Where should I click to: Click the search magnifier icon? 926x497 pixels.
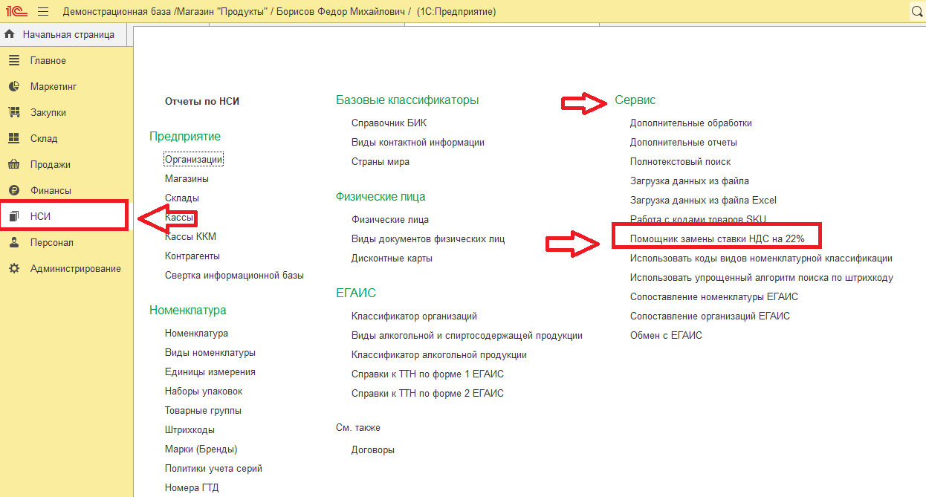point(916,11)
